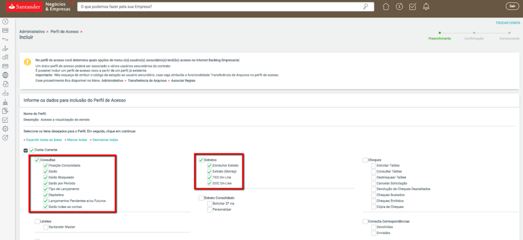Image resolution: width=523 pixels, height=240 pixels.
Task: Click Administrativo in the breadcrumb
Action: click(x=32, y=32)
